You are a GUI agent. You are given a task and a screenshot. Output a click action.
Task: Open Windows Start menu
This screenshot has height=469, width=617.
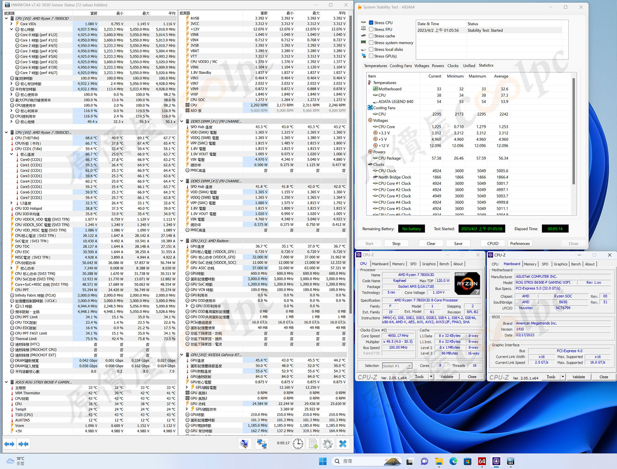pos(323,461)
